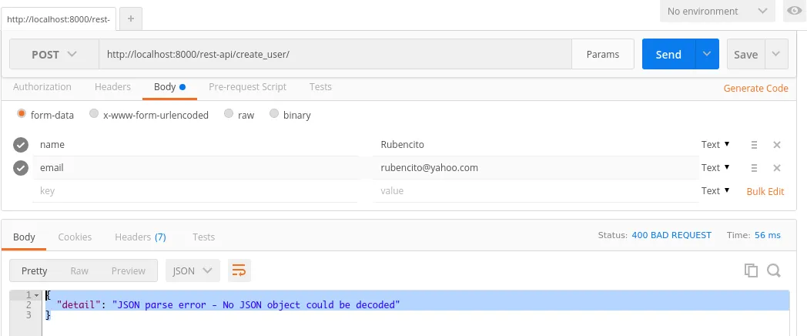Open the Pre-request Script tab
Screen dimensions: 807x336
click(247, 86)
